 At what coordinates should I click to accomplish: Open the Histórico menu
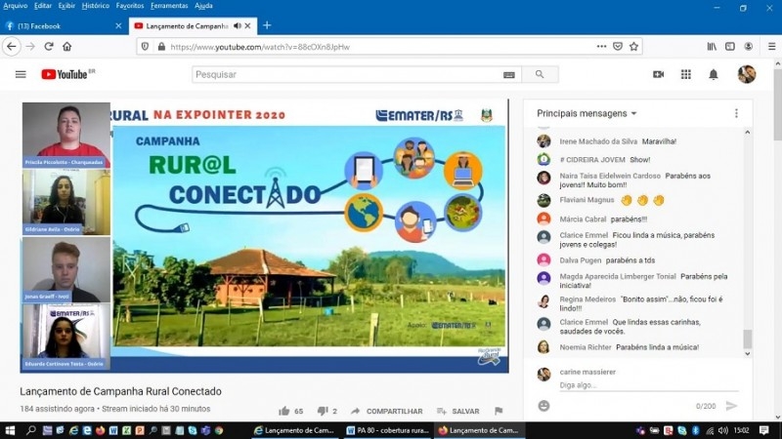click(x=95, y=6)
